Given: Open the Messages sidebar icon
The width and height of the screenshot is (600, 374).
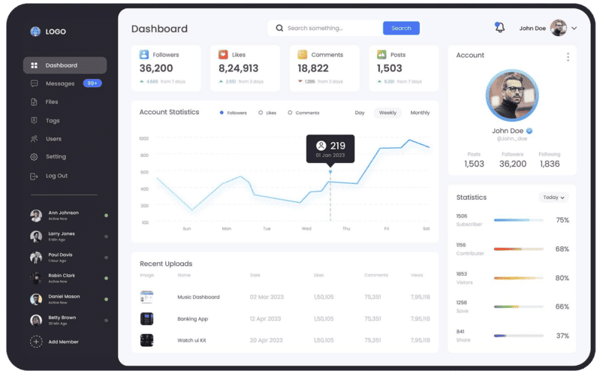Looking at the screenshot, I should 35,83.
